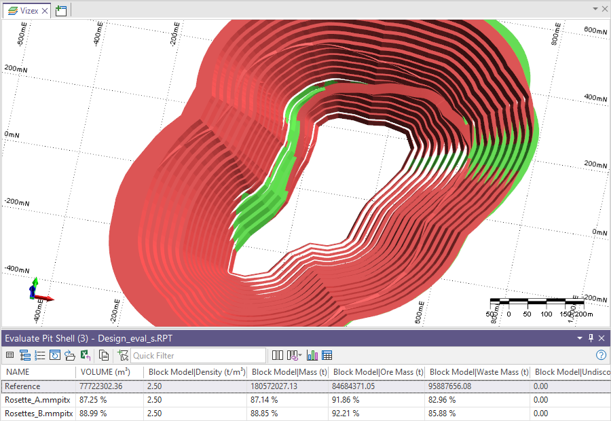The height and width of the screenshot is (421, 611).
Task: Open the chart view icon
Action: [312, 355]
